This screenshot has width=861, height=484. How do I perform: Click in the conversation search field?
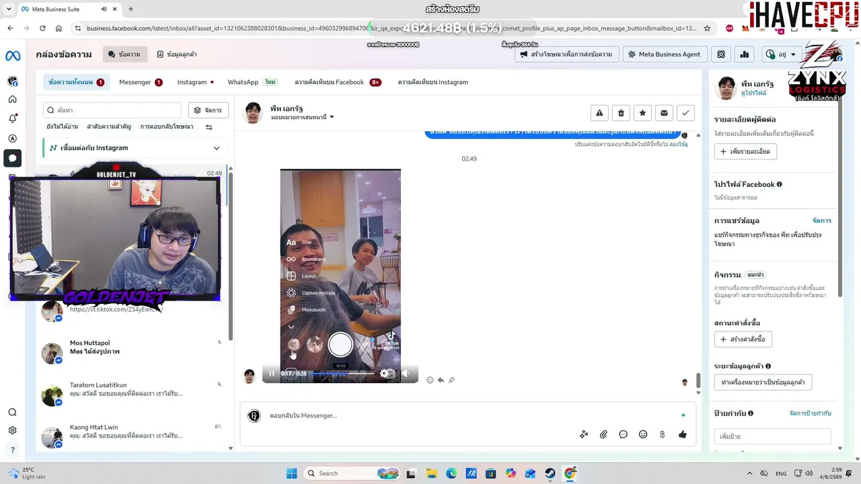[x=112, y=110]
